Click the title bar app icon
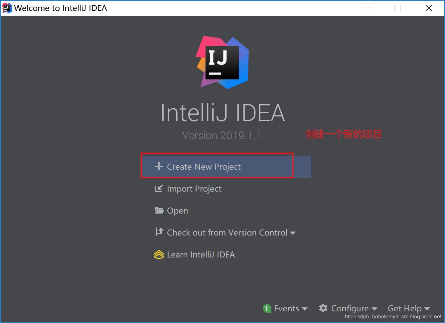This screenshot has width=445, height=323. point(7,8)
